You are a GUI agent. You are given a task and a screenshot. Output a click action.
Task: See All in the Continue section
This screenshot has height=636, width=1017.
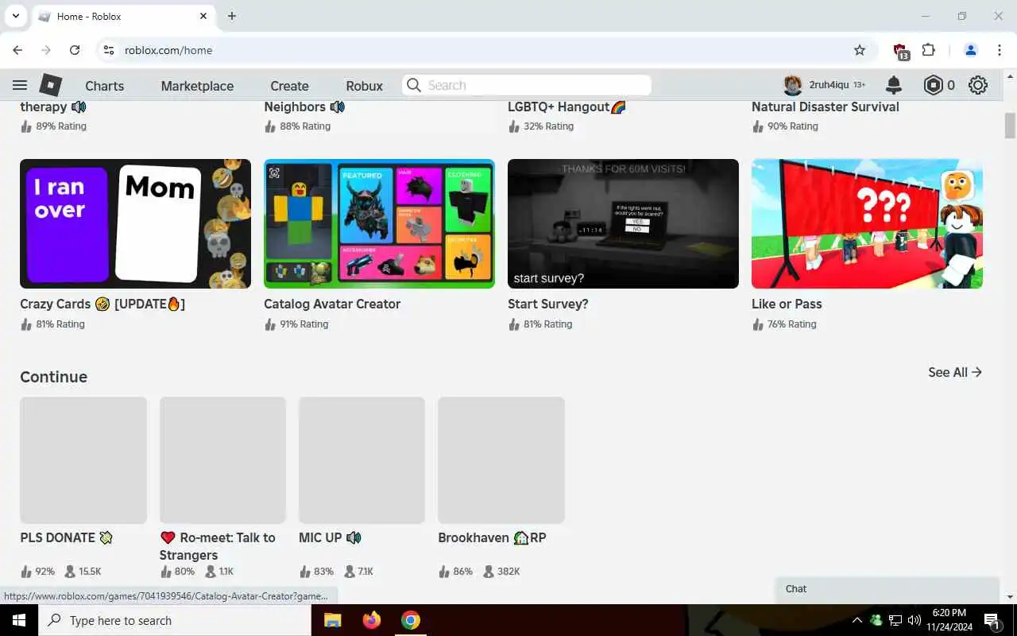tap(955, 372)
